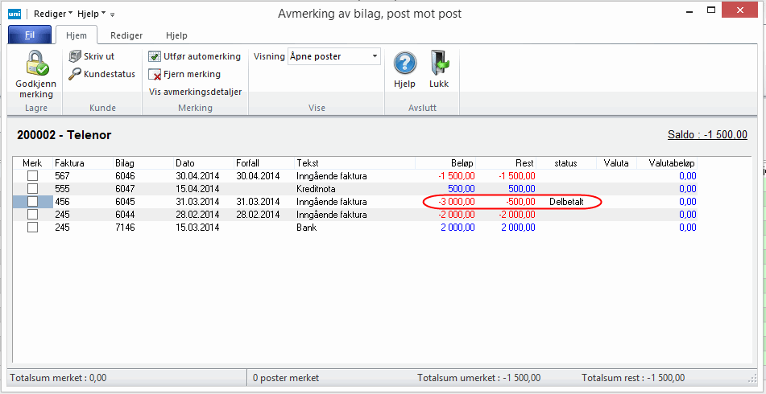Viewport: 766px width, 394px height.
Task: Open the Fil tab
Action: [x=29, y=35]
